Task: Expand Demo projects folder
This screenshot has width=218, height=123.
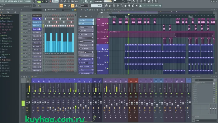Action: click(x=7, y=41)
